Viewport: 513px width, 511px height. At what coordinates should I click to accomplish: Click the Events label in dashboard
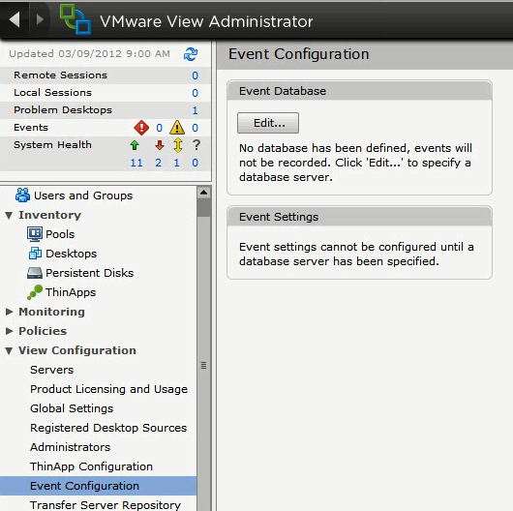[31, 127]
